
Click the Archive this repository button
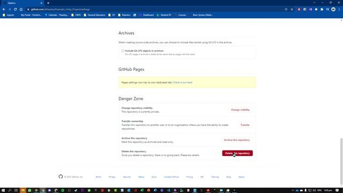point(237,140)
